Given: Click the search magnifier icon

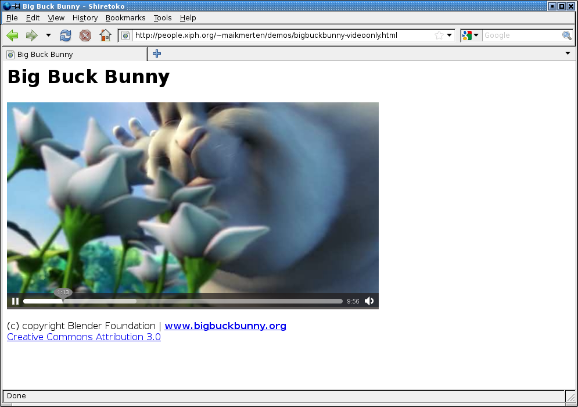Looking at the screenshot, I should click(566, 35).
